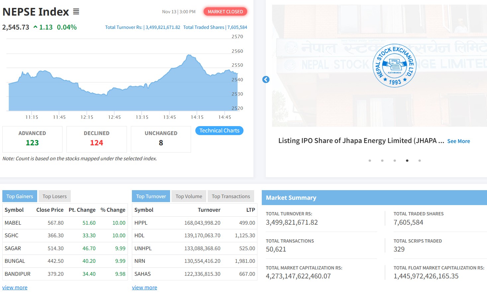487x297 pixels.
Task: Select the Top Turnover tab
Action: click(151, 196)
